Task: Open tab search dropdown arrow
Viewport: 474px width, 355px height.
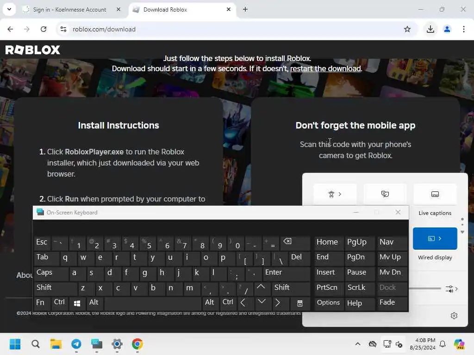Action: pyautogui.click(x=9, y=9)
